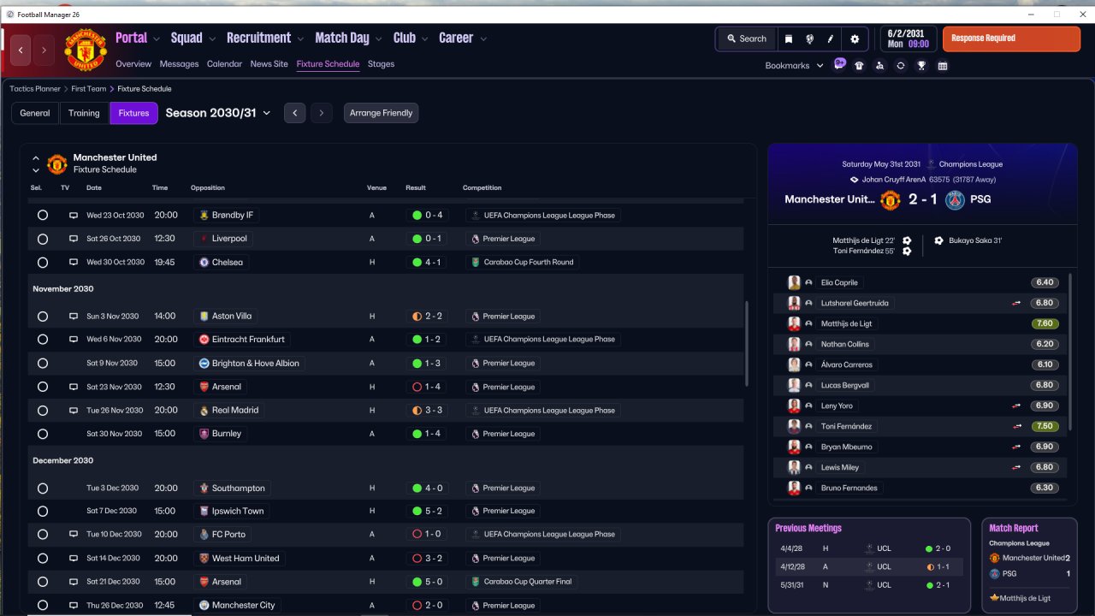Open the Squad dropdown menu
The height and width of the screenshot is (616, 1095).
point(193,38)
